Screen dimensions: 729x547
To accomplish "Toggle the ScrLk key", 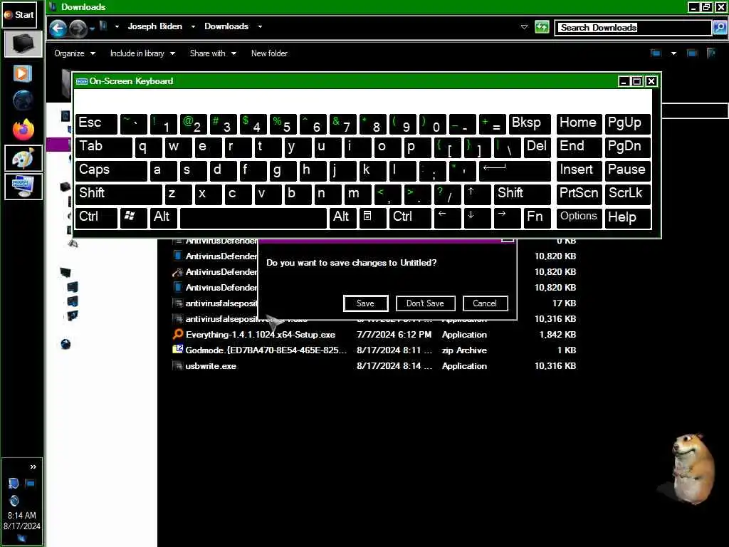I will tap(627, 194).
